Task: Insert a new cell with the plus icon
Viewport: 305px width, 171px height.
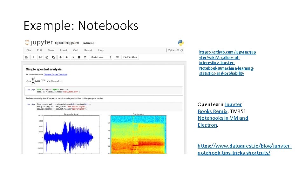Action: [x=33, y=57]
